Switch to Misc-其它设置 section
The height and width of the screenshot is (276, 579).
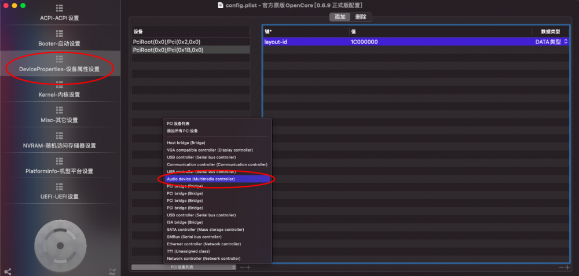point(60,115)
